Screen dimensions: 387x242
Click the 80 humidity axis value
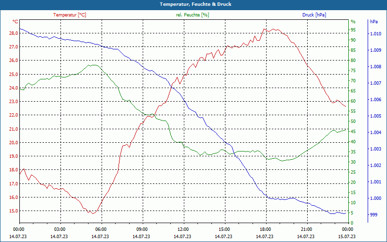(x=353, y=60)
